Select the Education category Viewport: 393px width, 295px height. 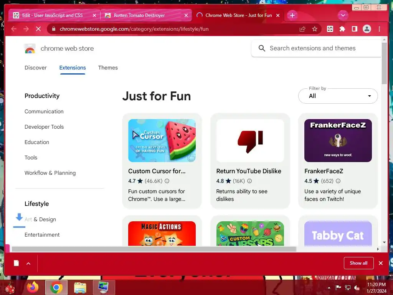click(37, 142)
